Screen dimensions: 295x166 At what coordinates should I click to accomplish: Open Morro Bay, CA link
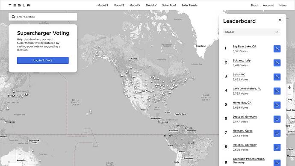[x=242, y=103]
